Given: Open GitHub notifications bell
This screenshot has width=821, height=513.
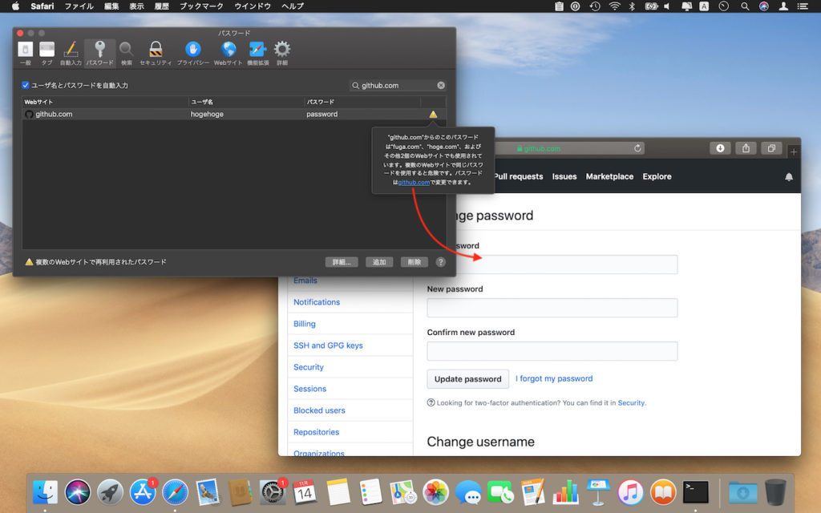Looking at the screenshot, I should pyautogui.click(x=789, y=176).
